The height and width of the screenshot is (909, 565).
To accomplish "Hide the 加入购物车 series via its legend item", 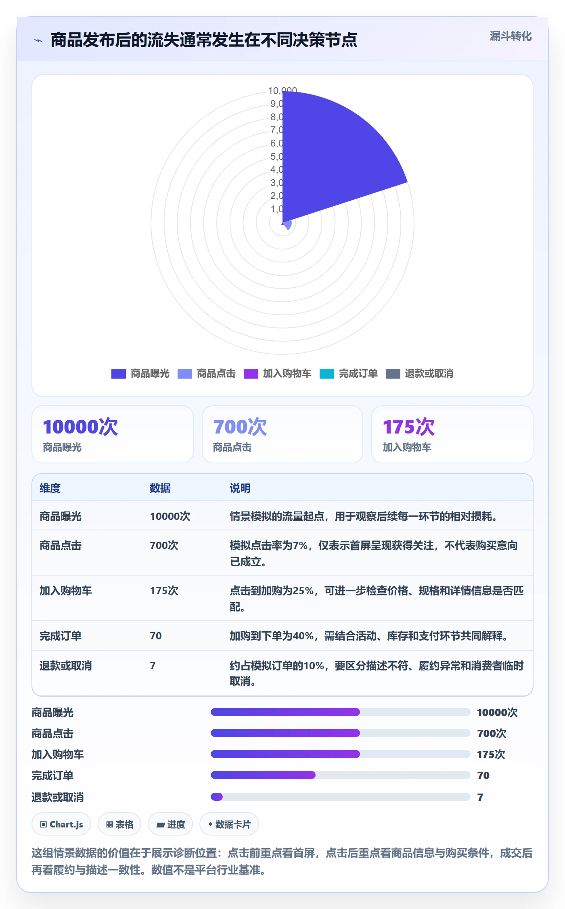I will [278, 374].
